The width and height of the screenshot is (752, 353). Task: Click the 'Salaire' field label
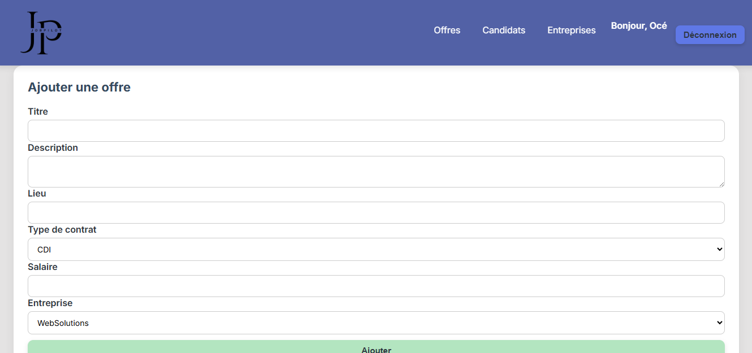(42, 267)
